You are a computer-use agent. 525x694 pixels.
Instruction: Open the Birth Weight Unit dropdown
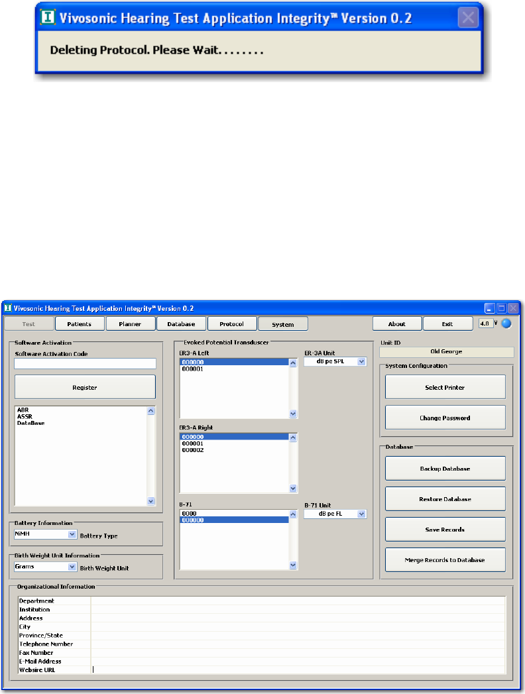[46, 567]
